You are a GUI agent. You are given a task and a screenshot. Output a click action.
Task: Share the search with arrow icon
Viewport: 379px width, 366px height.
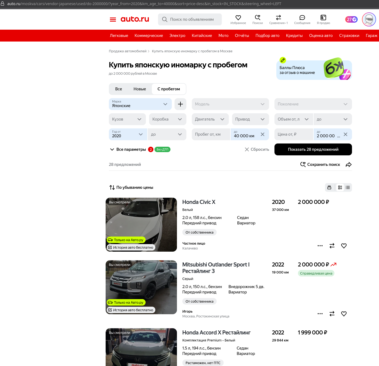[x=349, y=165]
